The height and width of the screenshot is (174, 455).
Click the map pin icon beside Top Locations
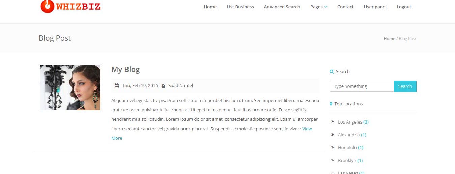[331, 104]
